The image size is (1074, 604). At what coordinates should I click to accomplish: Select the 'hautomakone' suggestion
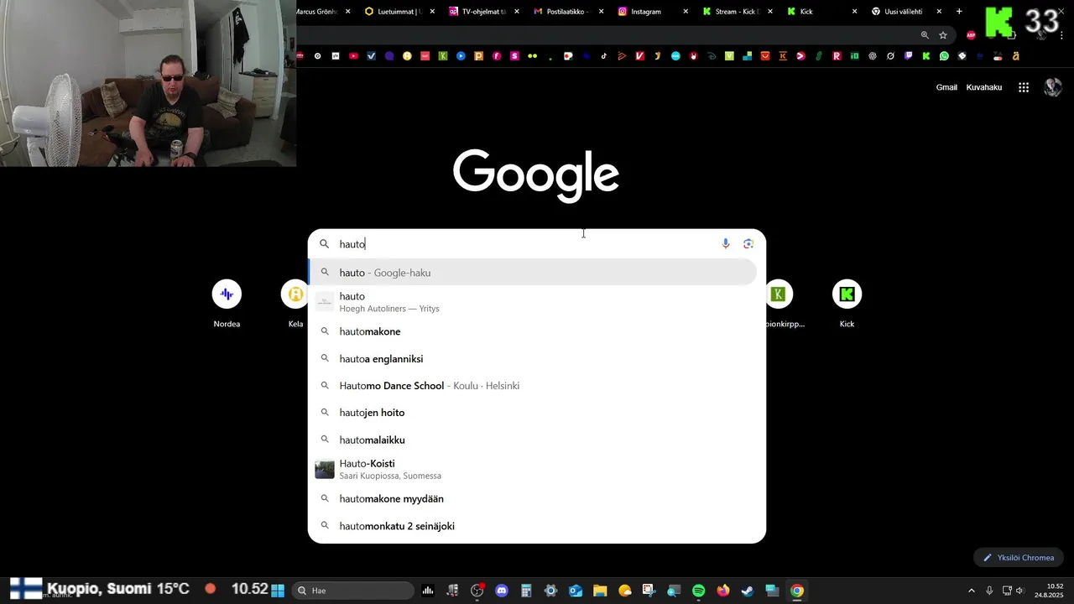[533, 331]
